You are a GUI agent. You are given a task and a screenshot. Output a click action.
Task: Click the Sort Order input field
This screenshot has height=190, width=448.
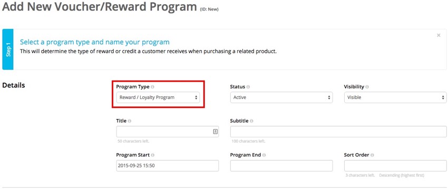coord(395,166)
